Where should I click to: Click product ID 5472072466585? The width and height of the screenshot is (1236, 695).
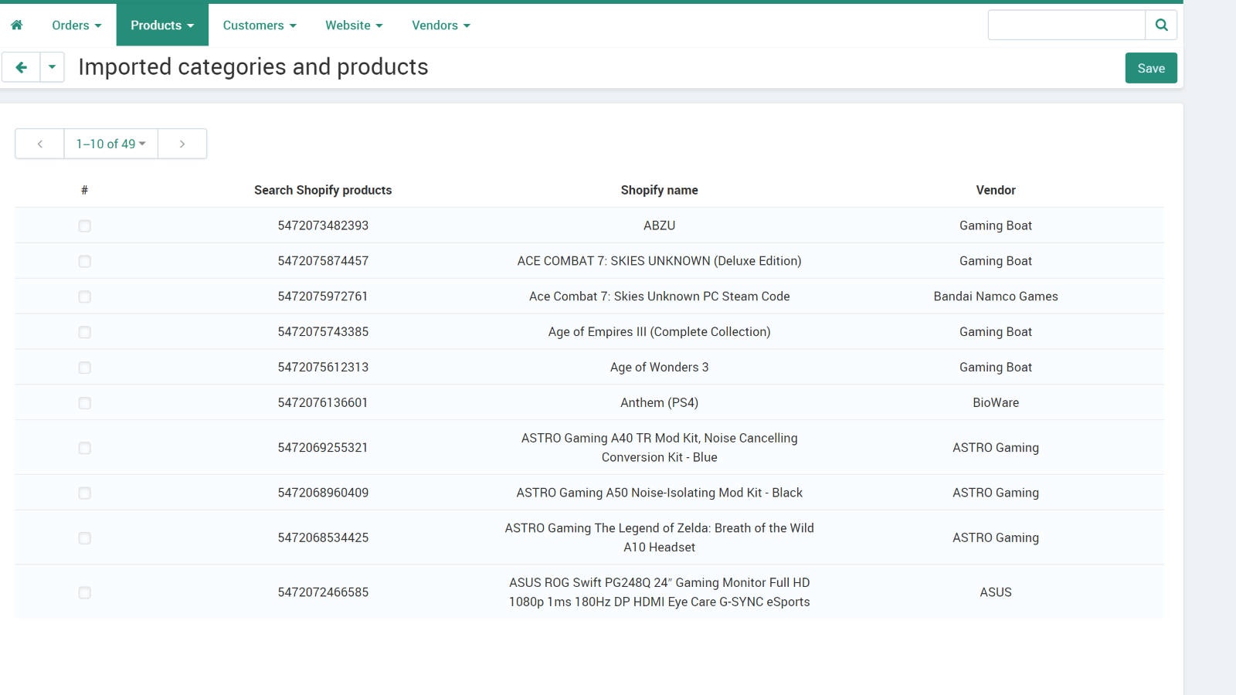(x=323, y=592)
